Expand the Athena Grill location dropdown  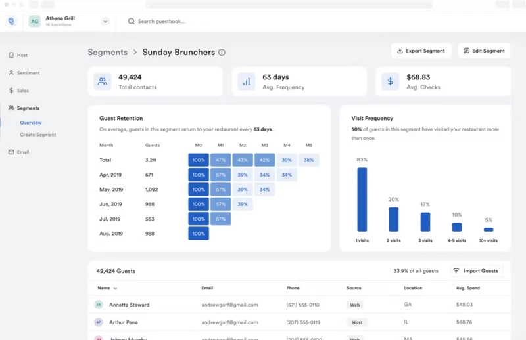click(x=105, y=21)
